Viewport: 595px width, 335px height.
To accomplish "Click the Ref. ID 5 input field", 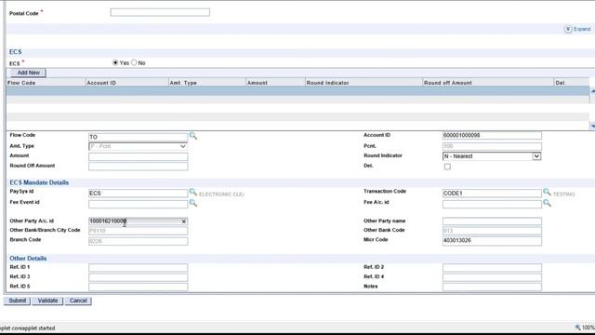I will [x=139, y=287].
